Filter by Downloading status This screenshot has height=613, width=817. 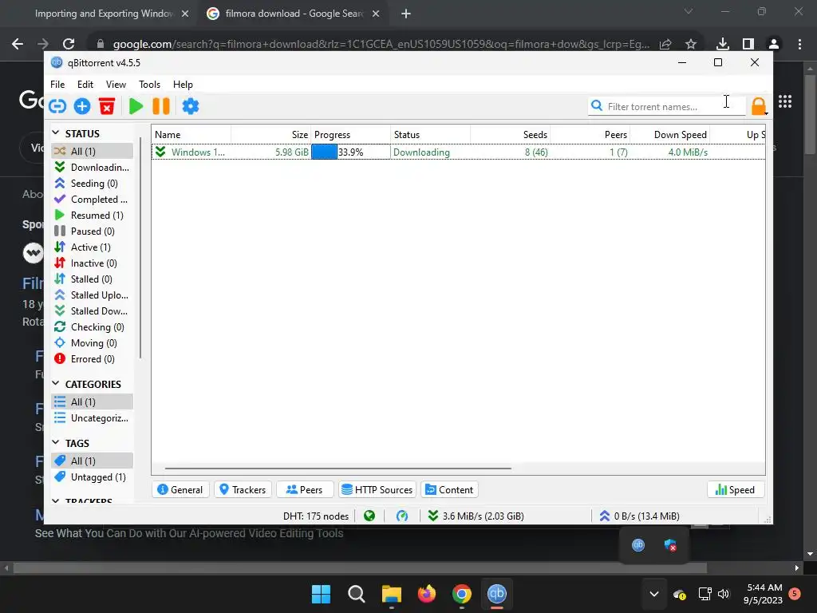tap(93, 168)
